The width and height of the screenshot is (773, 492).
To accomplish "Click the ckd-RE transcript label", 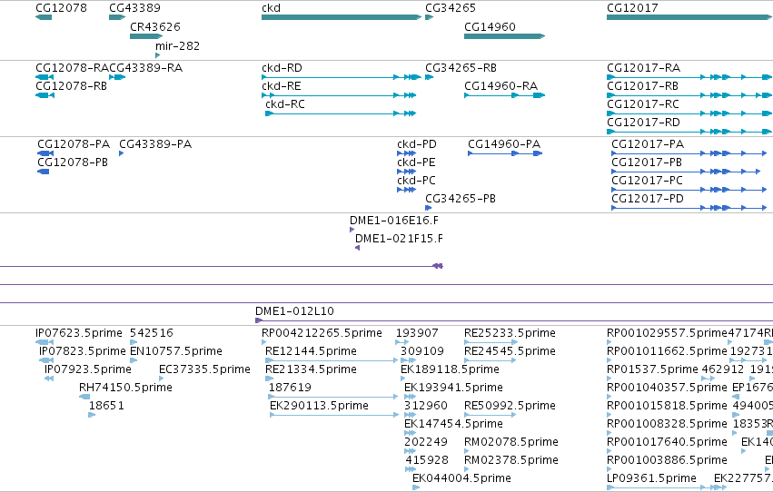I will click(x=282, y=85).
